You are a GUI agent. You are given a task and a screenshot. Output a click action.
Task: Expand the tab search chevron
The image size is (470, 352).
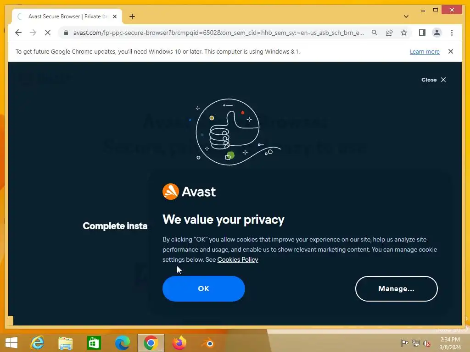(x=406, y=16)
